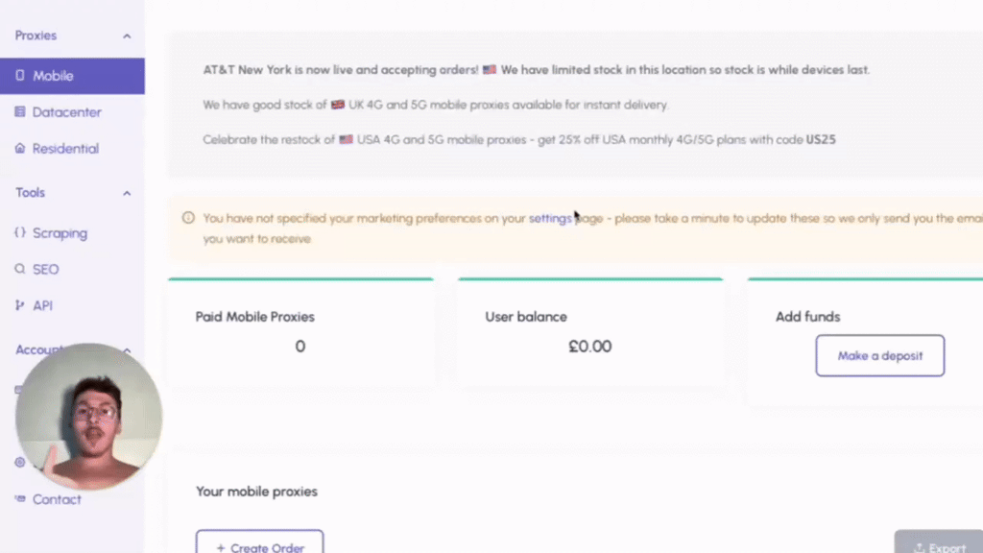
Task: Collapse the Proxies section
Action: 127,36
